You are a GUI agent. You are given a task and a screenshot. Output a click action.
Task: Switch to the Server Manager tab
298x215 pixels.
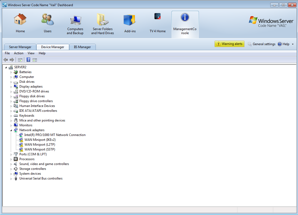[x=20, y=47]
